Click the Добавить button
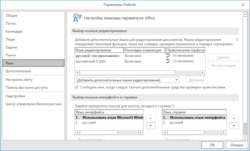Image resolution: width=250 pixels, height=151 pixels. [x=196, y=80]
